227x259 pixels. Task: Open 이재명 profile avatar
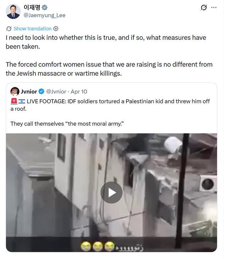point(13,11)
